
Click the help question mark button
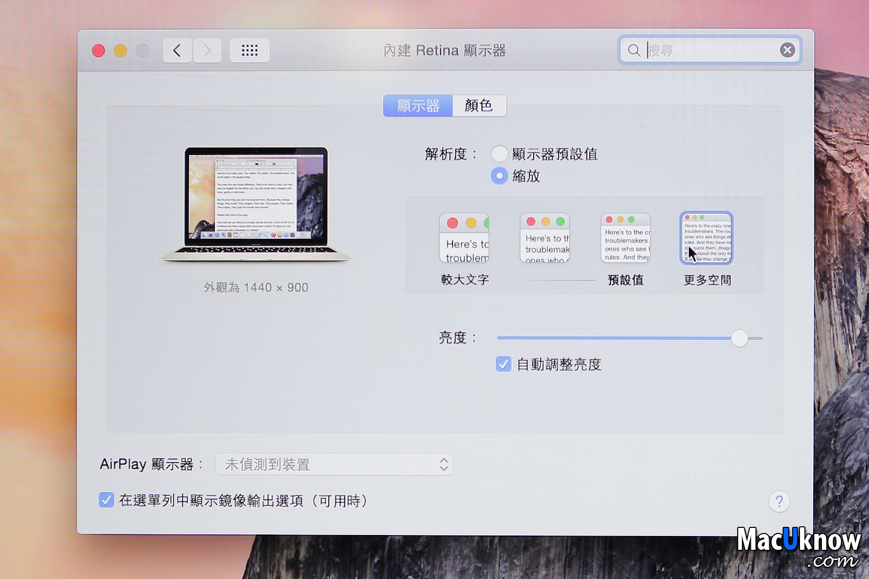(x=779, y=501)
